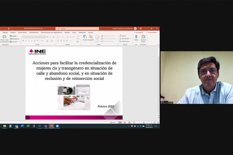The height and width of the screenshot is (155, 233).
Task: Toggle italic (K) formatting
Action: point(26,41)
